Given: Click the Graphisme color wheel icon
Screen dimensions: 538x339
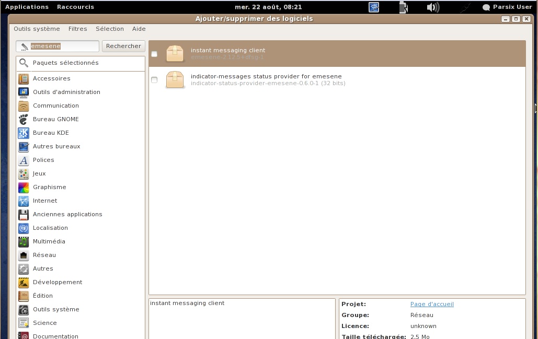Looking at the screenshot, I should pos(24,188).
